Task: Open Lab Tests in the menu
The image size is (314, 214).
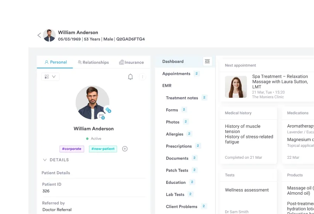Action: tap(175, 195)
